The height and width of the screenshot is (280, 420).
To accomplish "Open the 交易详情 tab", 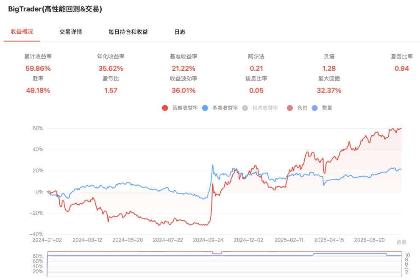I will click(x=70, y=32).
